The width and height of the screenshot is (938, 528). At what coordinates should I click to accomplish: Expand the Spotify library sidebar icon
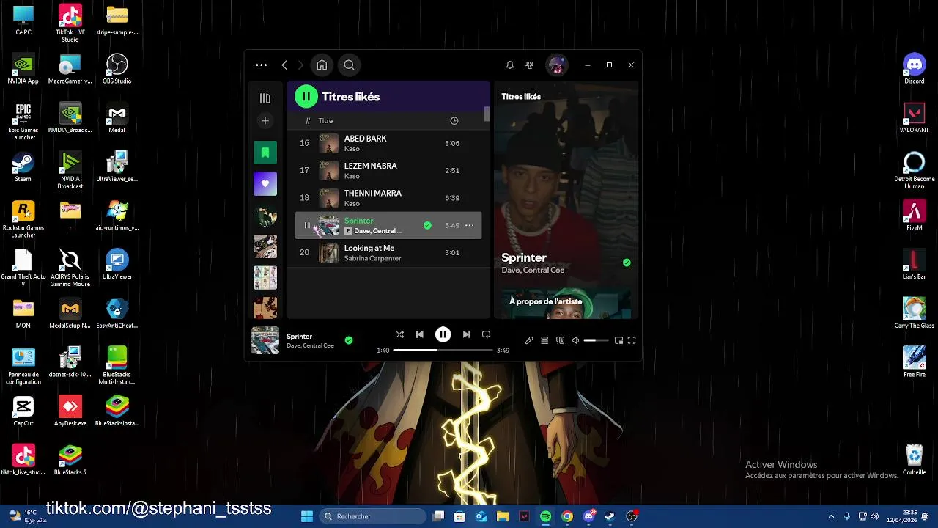[x=265, y=98]
